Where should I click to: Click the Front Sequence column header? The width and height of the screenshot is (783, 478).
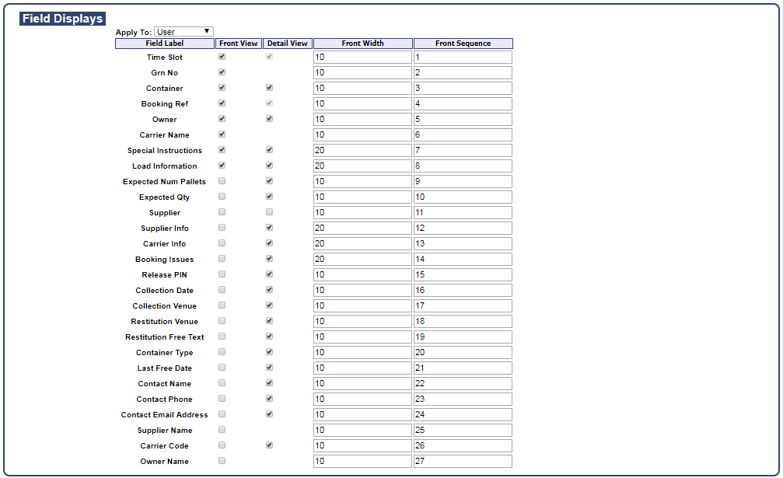tap(463, 44)
